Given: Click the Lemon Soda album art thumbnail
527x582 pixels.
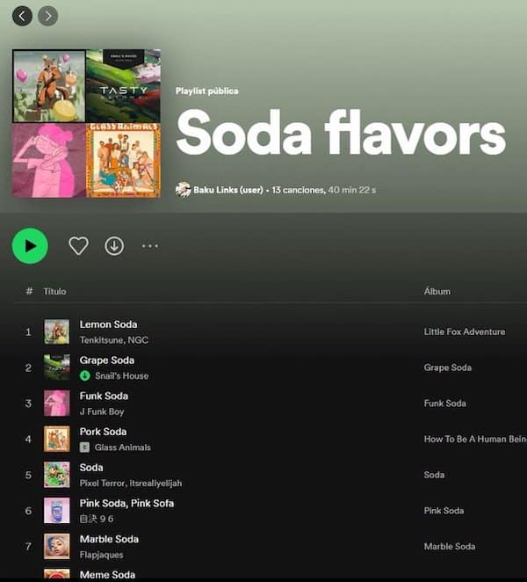Looking at the screenshot, I should pos(57,331).
